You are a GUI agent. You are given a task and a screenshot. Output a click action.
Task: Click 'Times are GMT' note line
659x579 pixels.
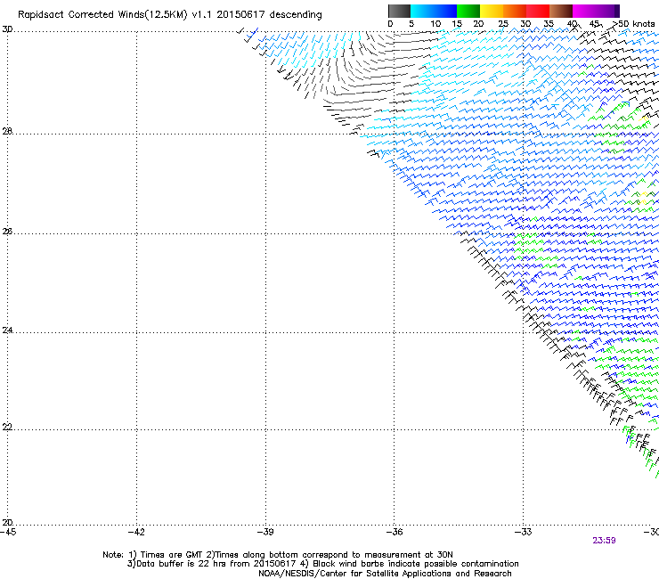pyautogui.click(x=278, y=555)
